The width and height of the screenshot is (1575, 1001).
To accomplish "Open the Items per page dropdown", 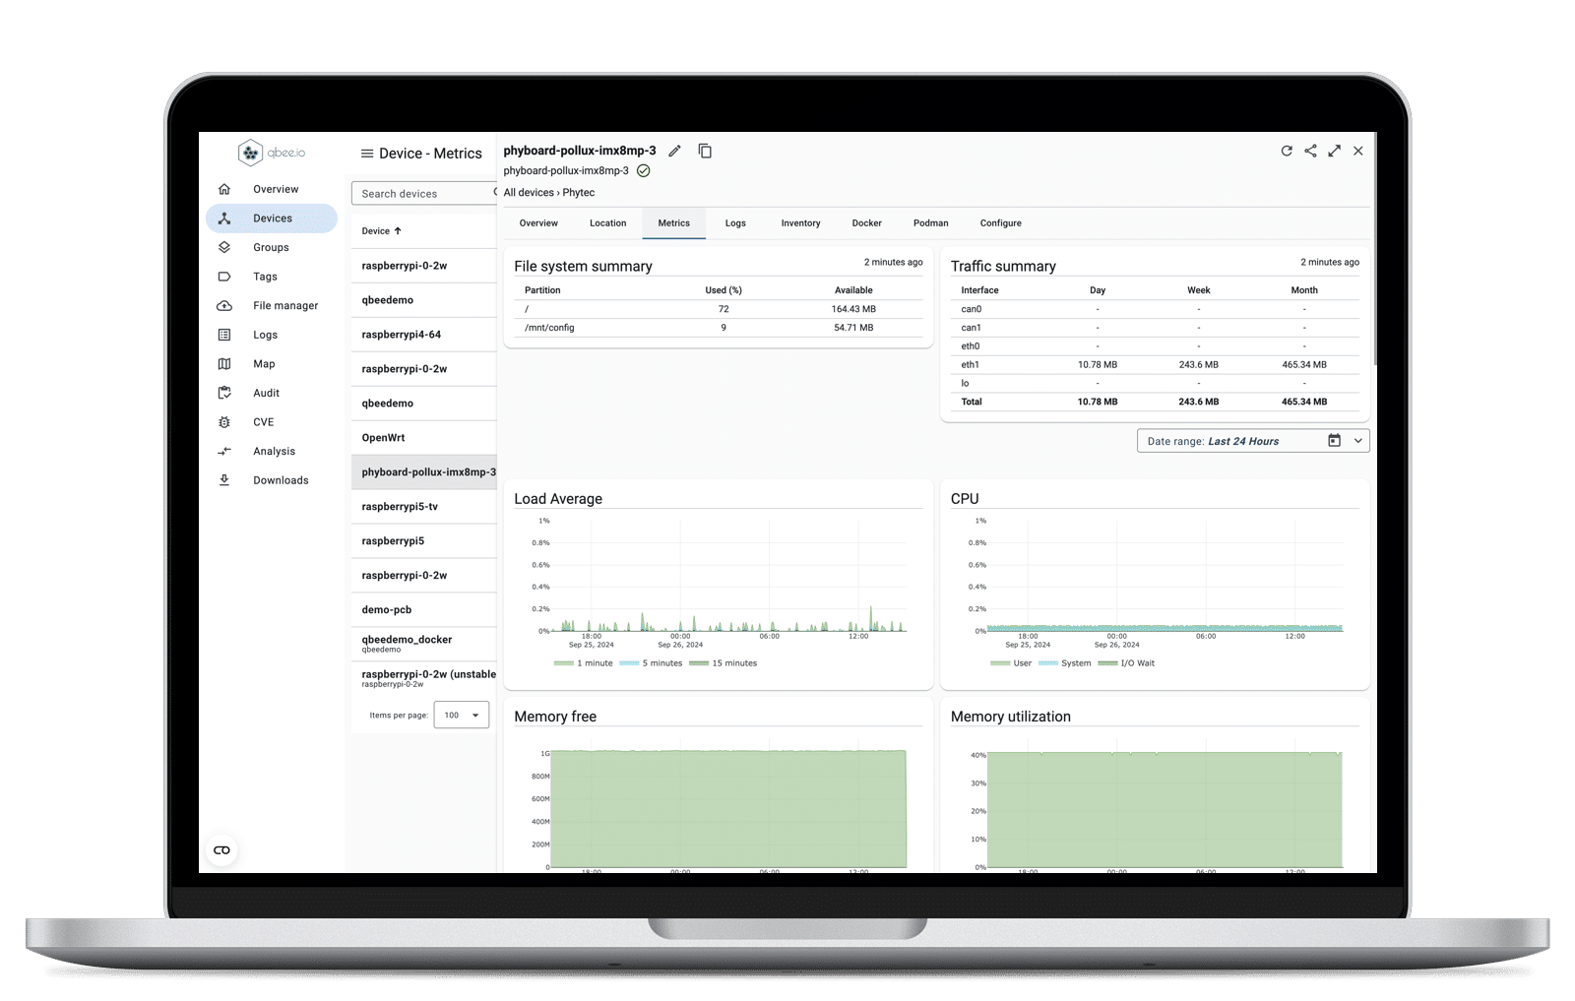I will click(x=461, y=716).
